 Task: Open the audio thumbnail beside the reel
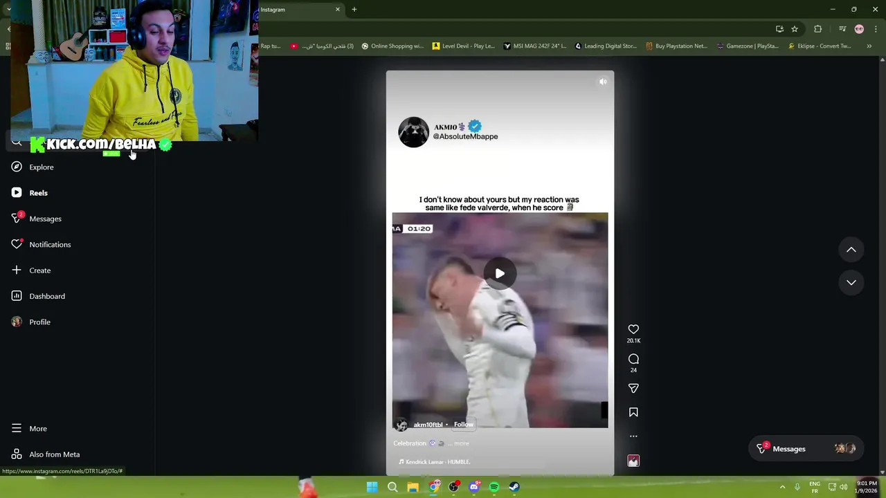(x=633, y=461)
